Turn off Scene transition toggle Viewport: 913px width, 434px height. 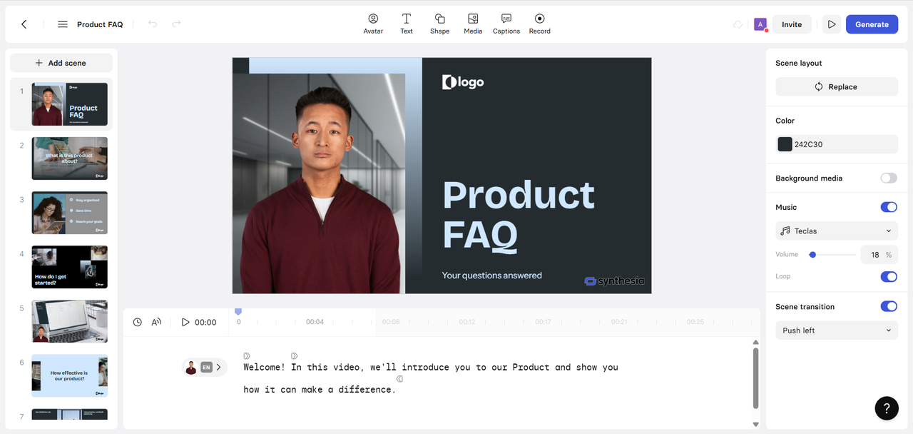pyautogui.click(x=889, y=306)
